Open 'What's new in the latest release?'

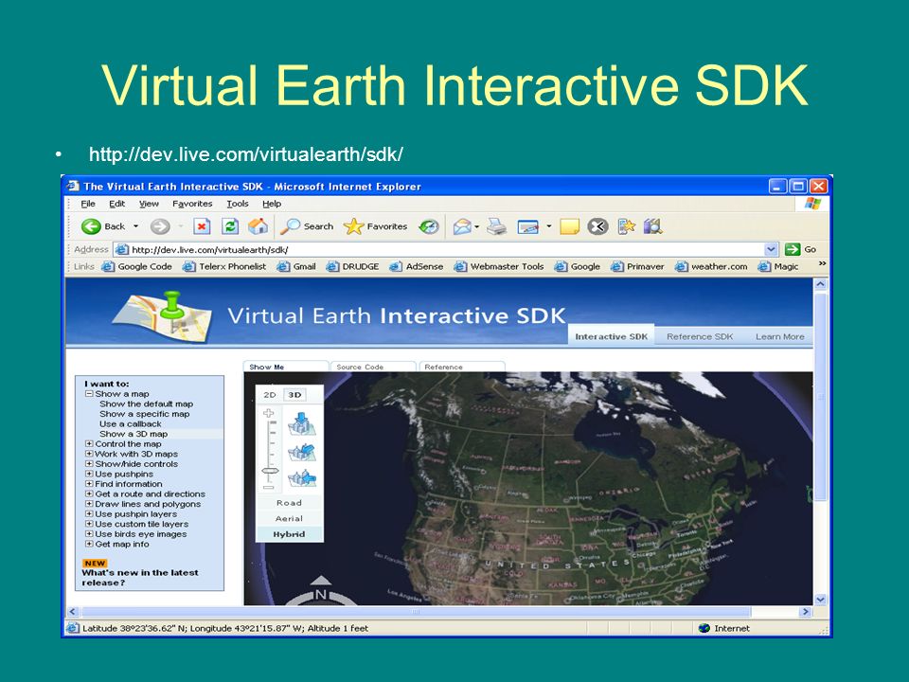point(140,578)
